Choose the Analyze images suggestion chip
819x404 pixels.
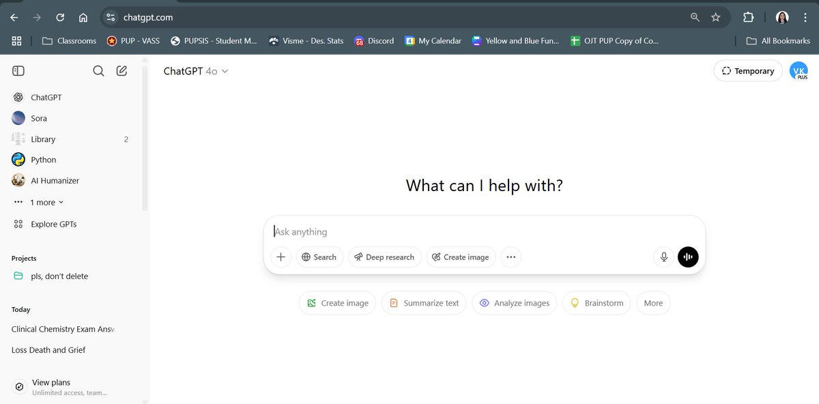tap(515, 303)
